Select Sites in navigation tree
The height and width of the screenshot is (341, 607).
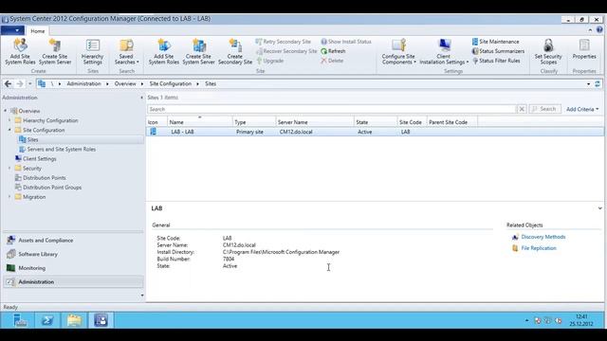point(32,139)
